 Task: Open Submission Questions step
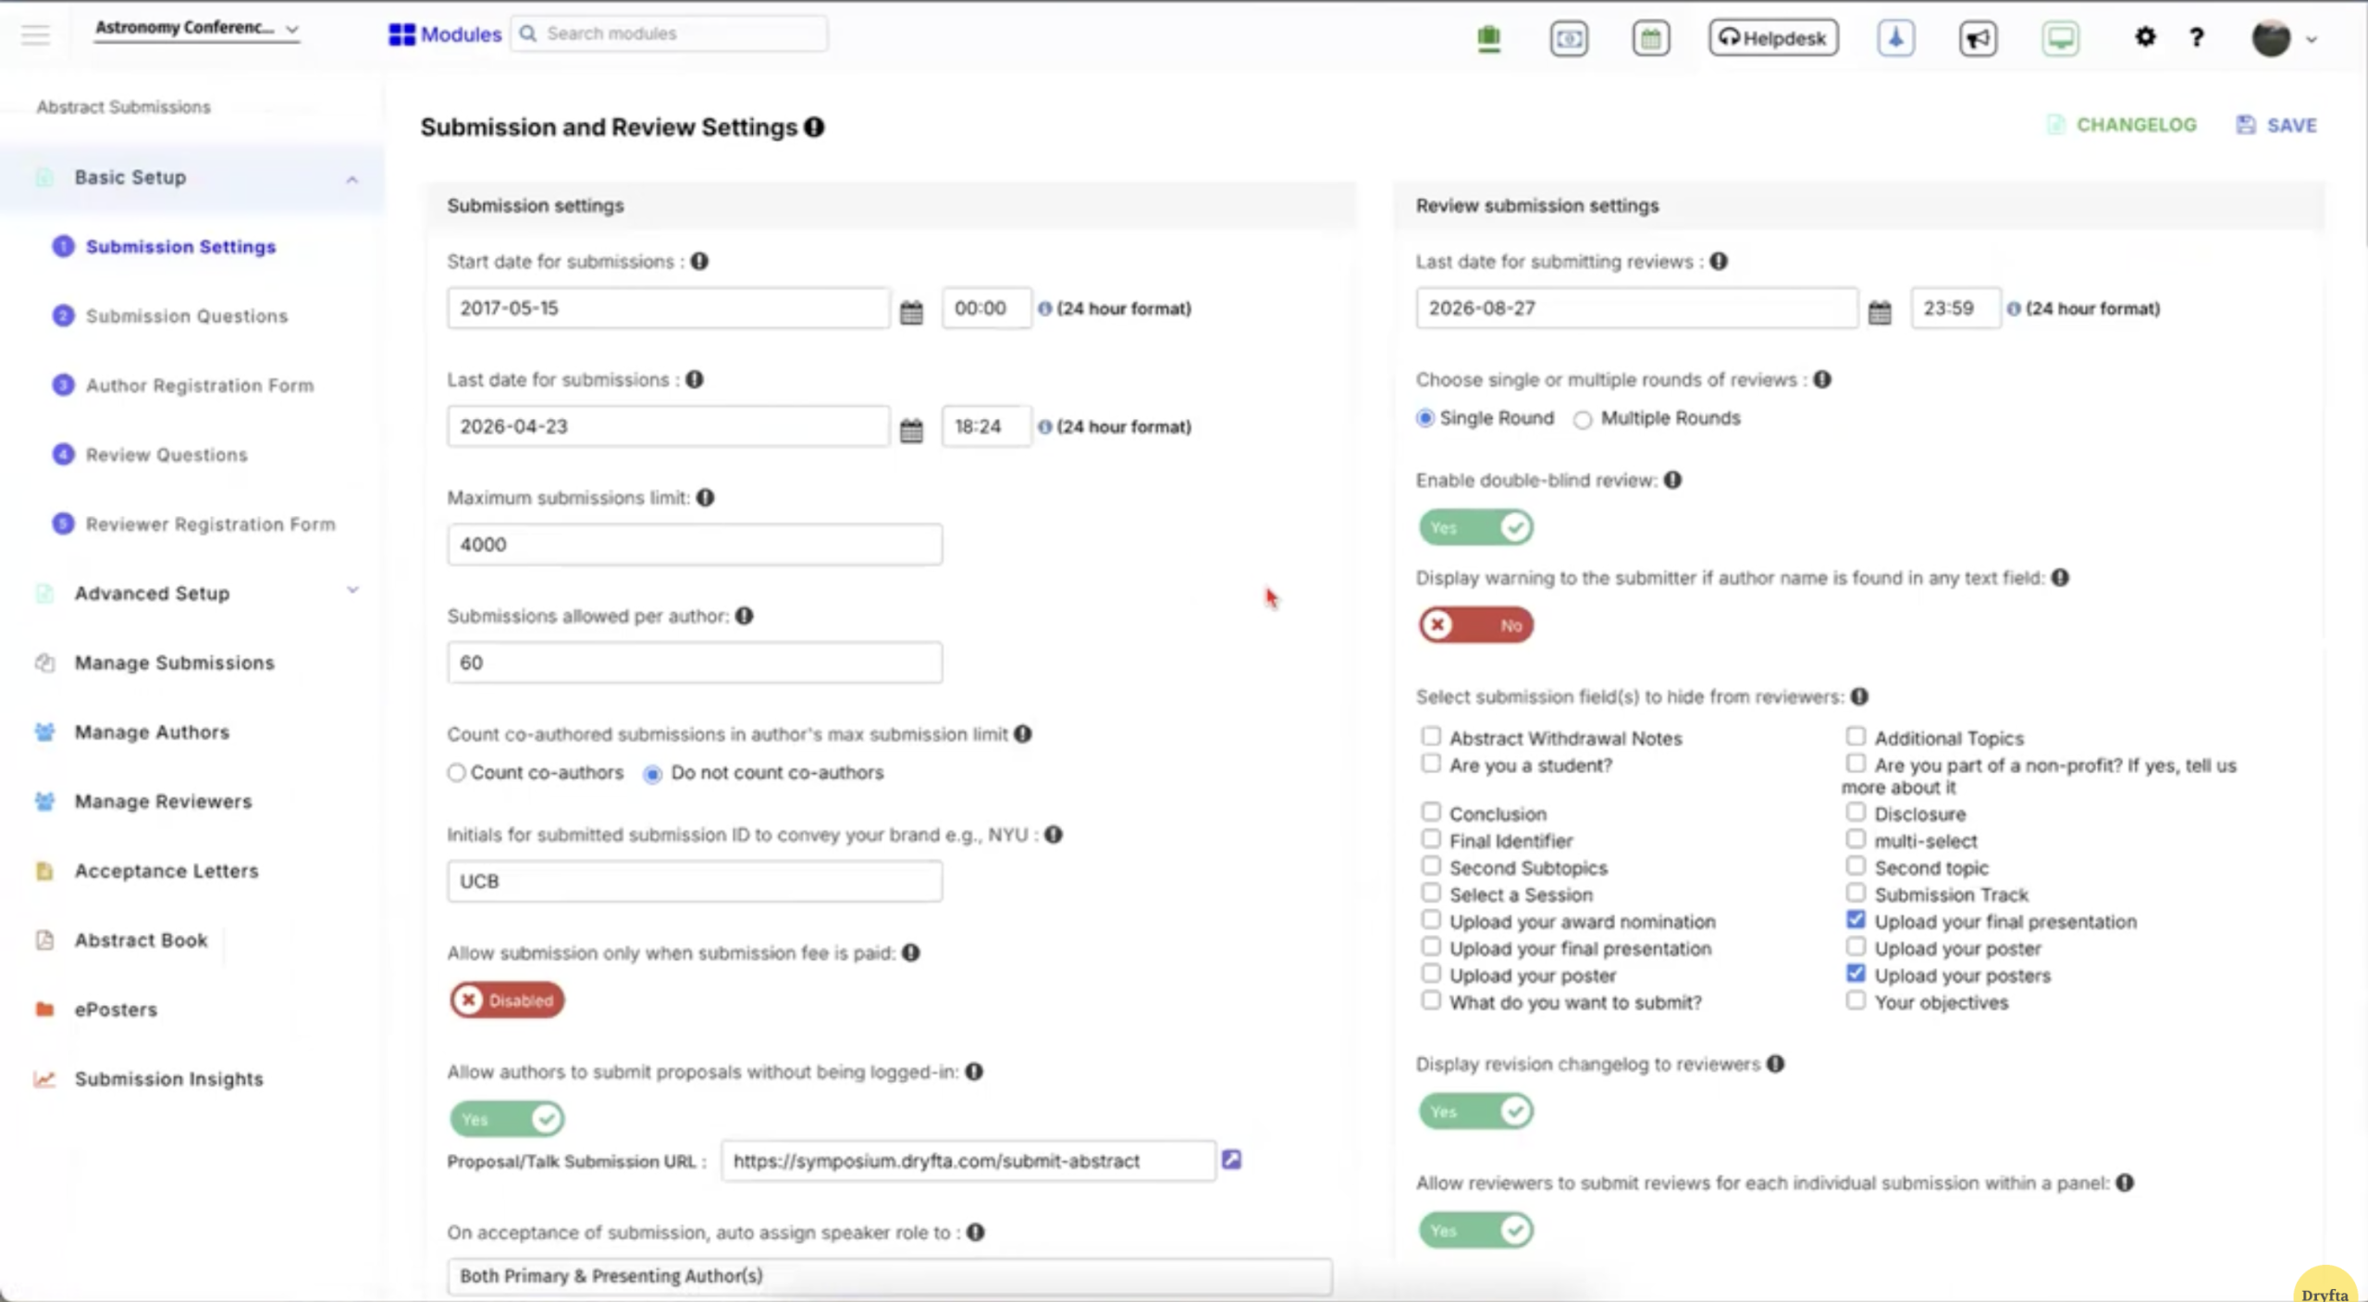[x=187, y=316]
